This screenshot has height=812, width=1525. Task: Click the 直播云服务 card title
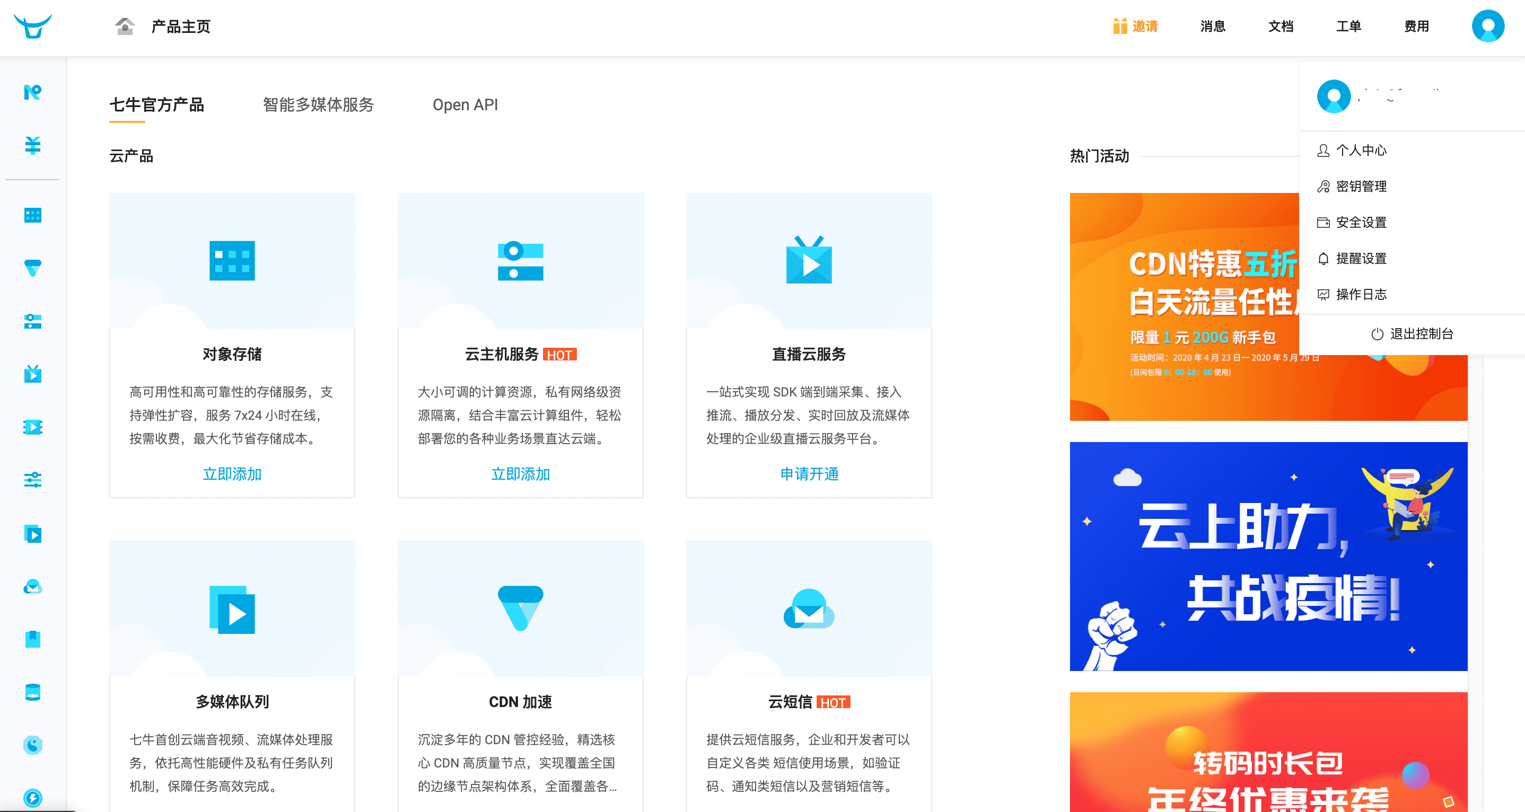tap(809, 354)
